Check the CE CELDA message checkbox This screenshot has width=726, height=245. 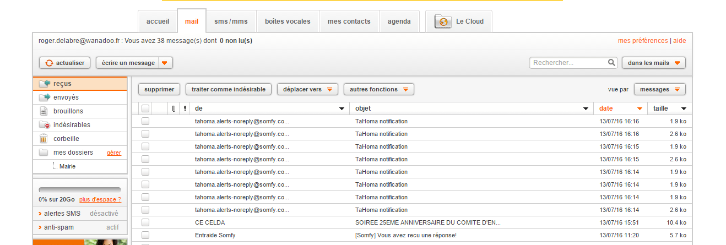(145, 222)
